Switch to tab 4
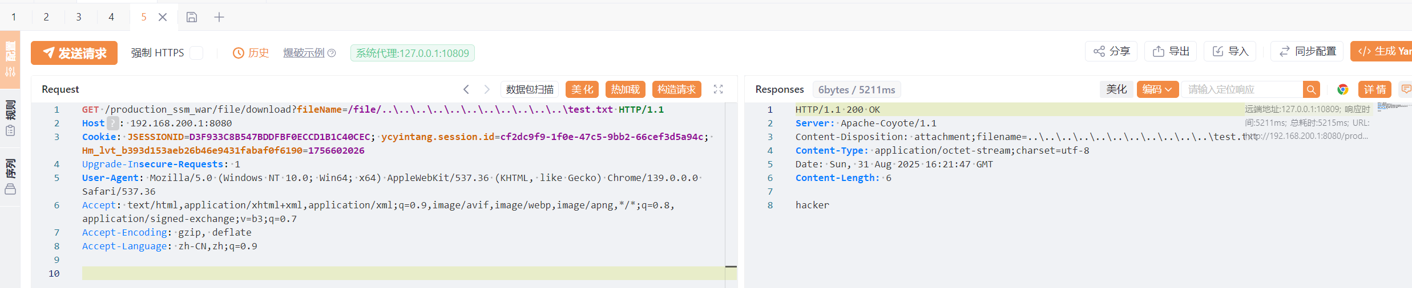1412x288 pixels. click(111, 17)
